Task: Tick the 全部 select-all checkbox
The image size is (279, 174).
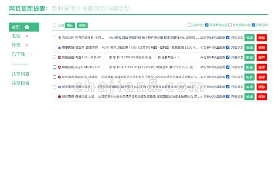Action: pos(54,25)
